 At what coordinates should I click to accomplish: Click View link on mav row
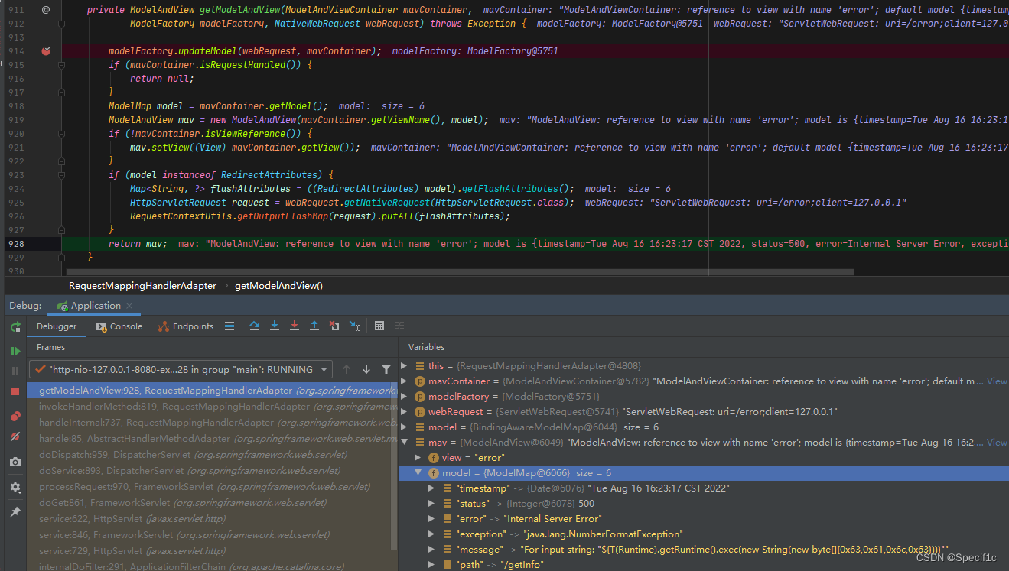tap(997, 443)
